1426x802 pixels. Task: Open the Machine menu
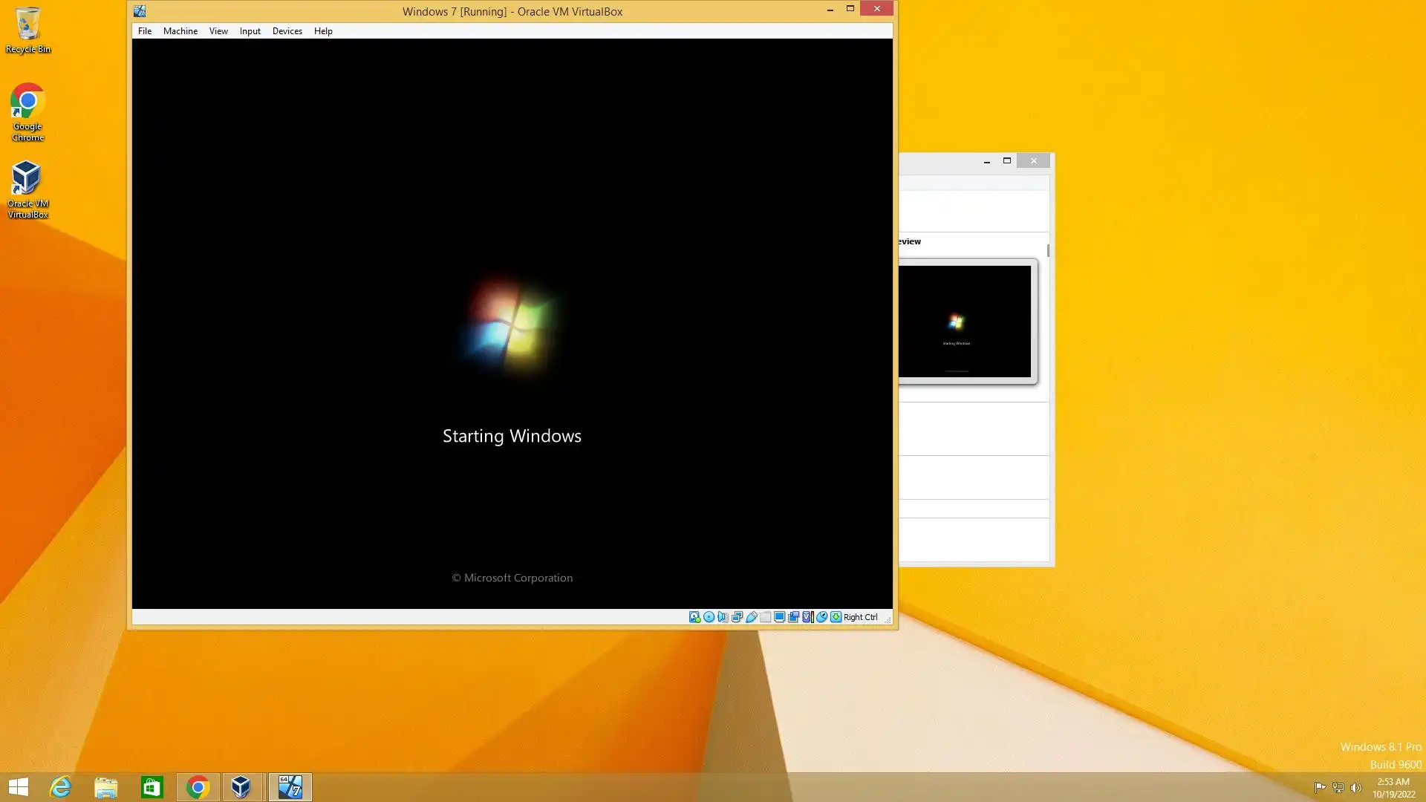pos(180,31)
